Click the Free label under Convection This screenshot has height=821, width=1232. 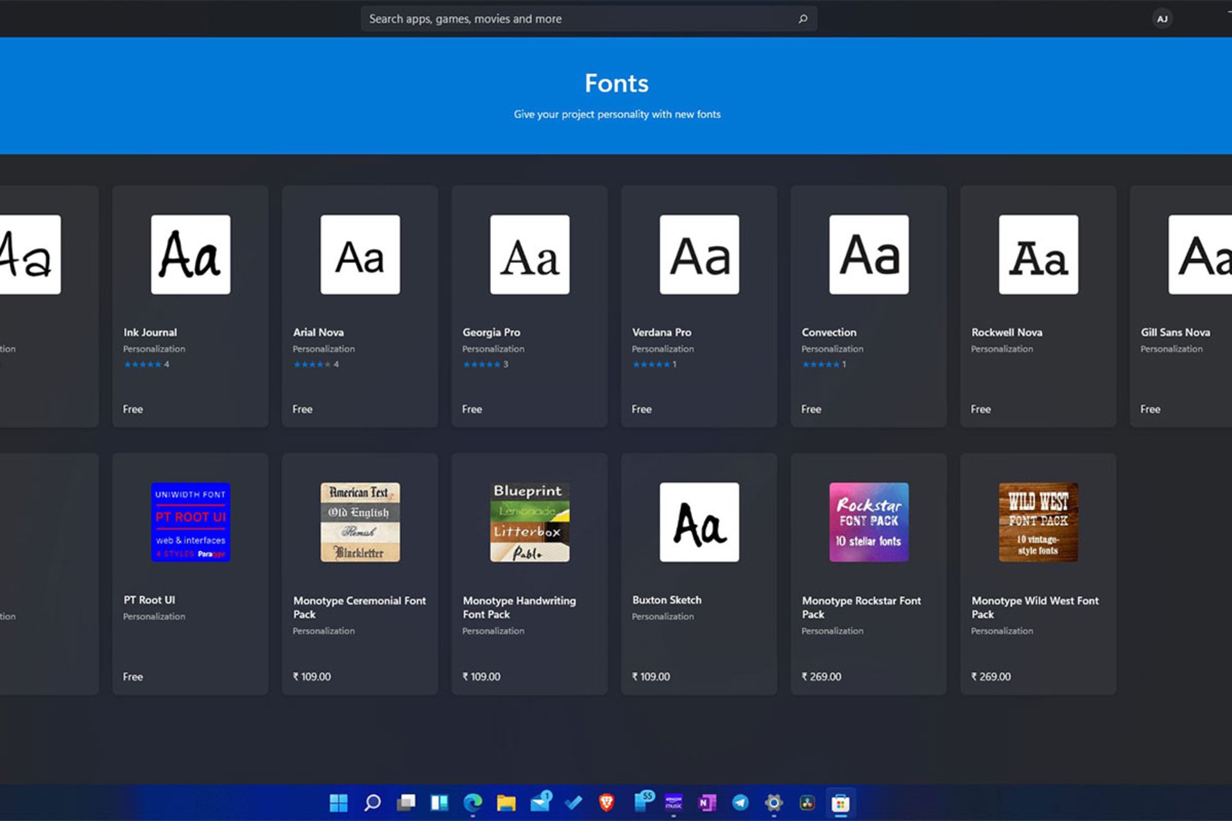tap(811, 409)
